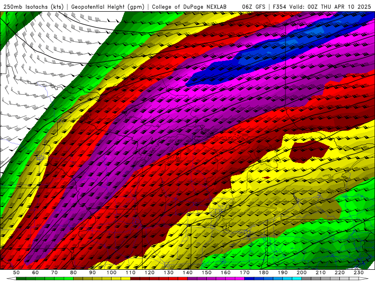Click the 60 label on the color scale
Viewport: 375px width, 281px height.
point(36,273)
